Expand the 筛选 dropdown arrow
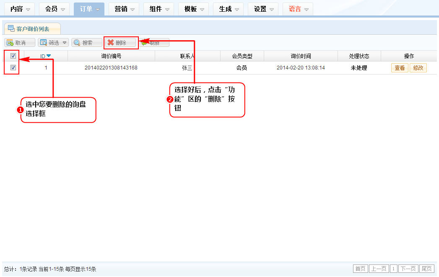Screen dimensions: 439x277 pos(65,43)
